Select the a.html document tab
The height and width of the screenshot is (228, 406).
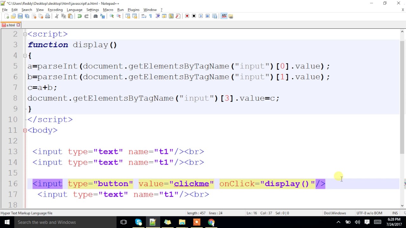tap(10, 25)
